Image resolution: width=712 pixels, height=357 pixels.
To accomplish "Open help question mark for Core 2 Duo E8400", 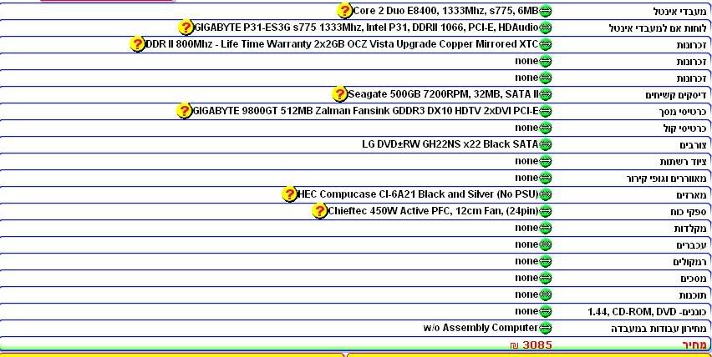I will pyautogui.click(x=344, y=10).
